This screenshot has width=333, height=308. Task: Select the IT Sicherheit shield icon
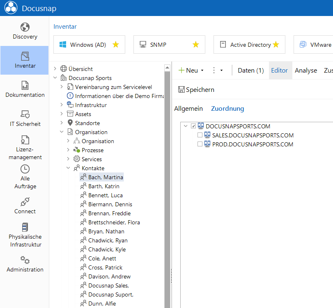click(x=25, y=114)
